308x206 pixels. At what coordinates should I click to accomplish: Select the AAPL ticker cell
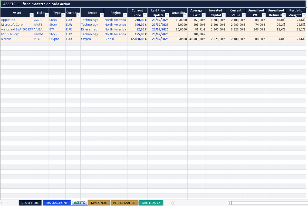(x=41, y=20)
